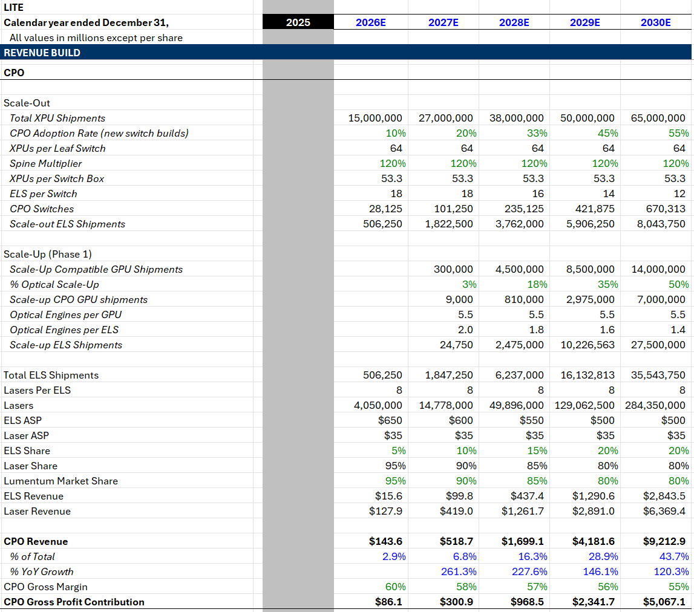
Task: Click the REVENUE BUILD section header
Action: tap(345, 52)
